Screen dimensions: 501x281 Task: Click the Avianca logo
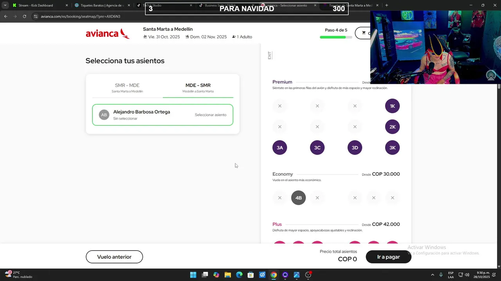point(108,34)
